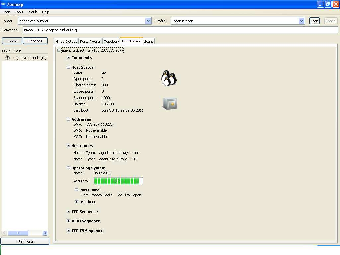Viewport: 340px width, 255px height.
Task: Focus the Command input field
Action: [180, 30]
